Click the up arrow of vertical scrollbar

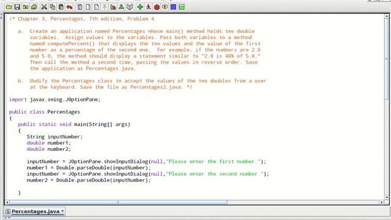[387, 16]
